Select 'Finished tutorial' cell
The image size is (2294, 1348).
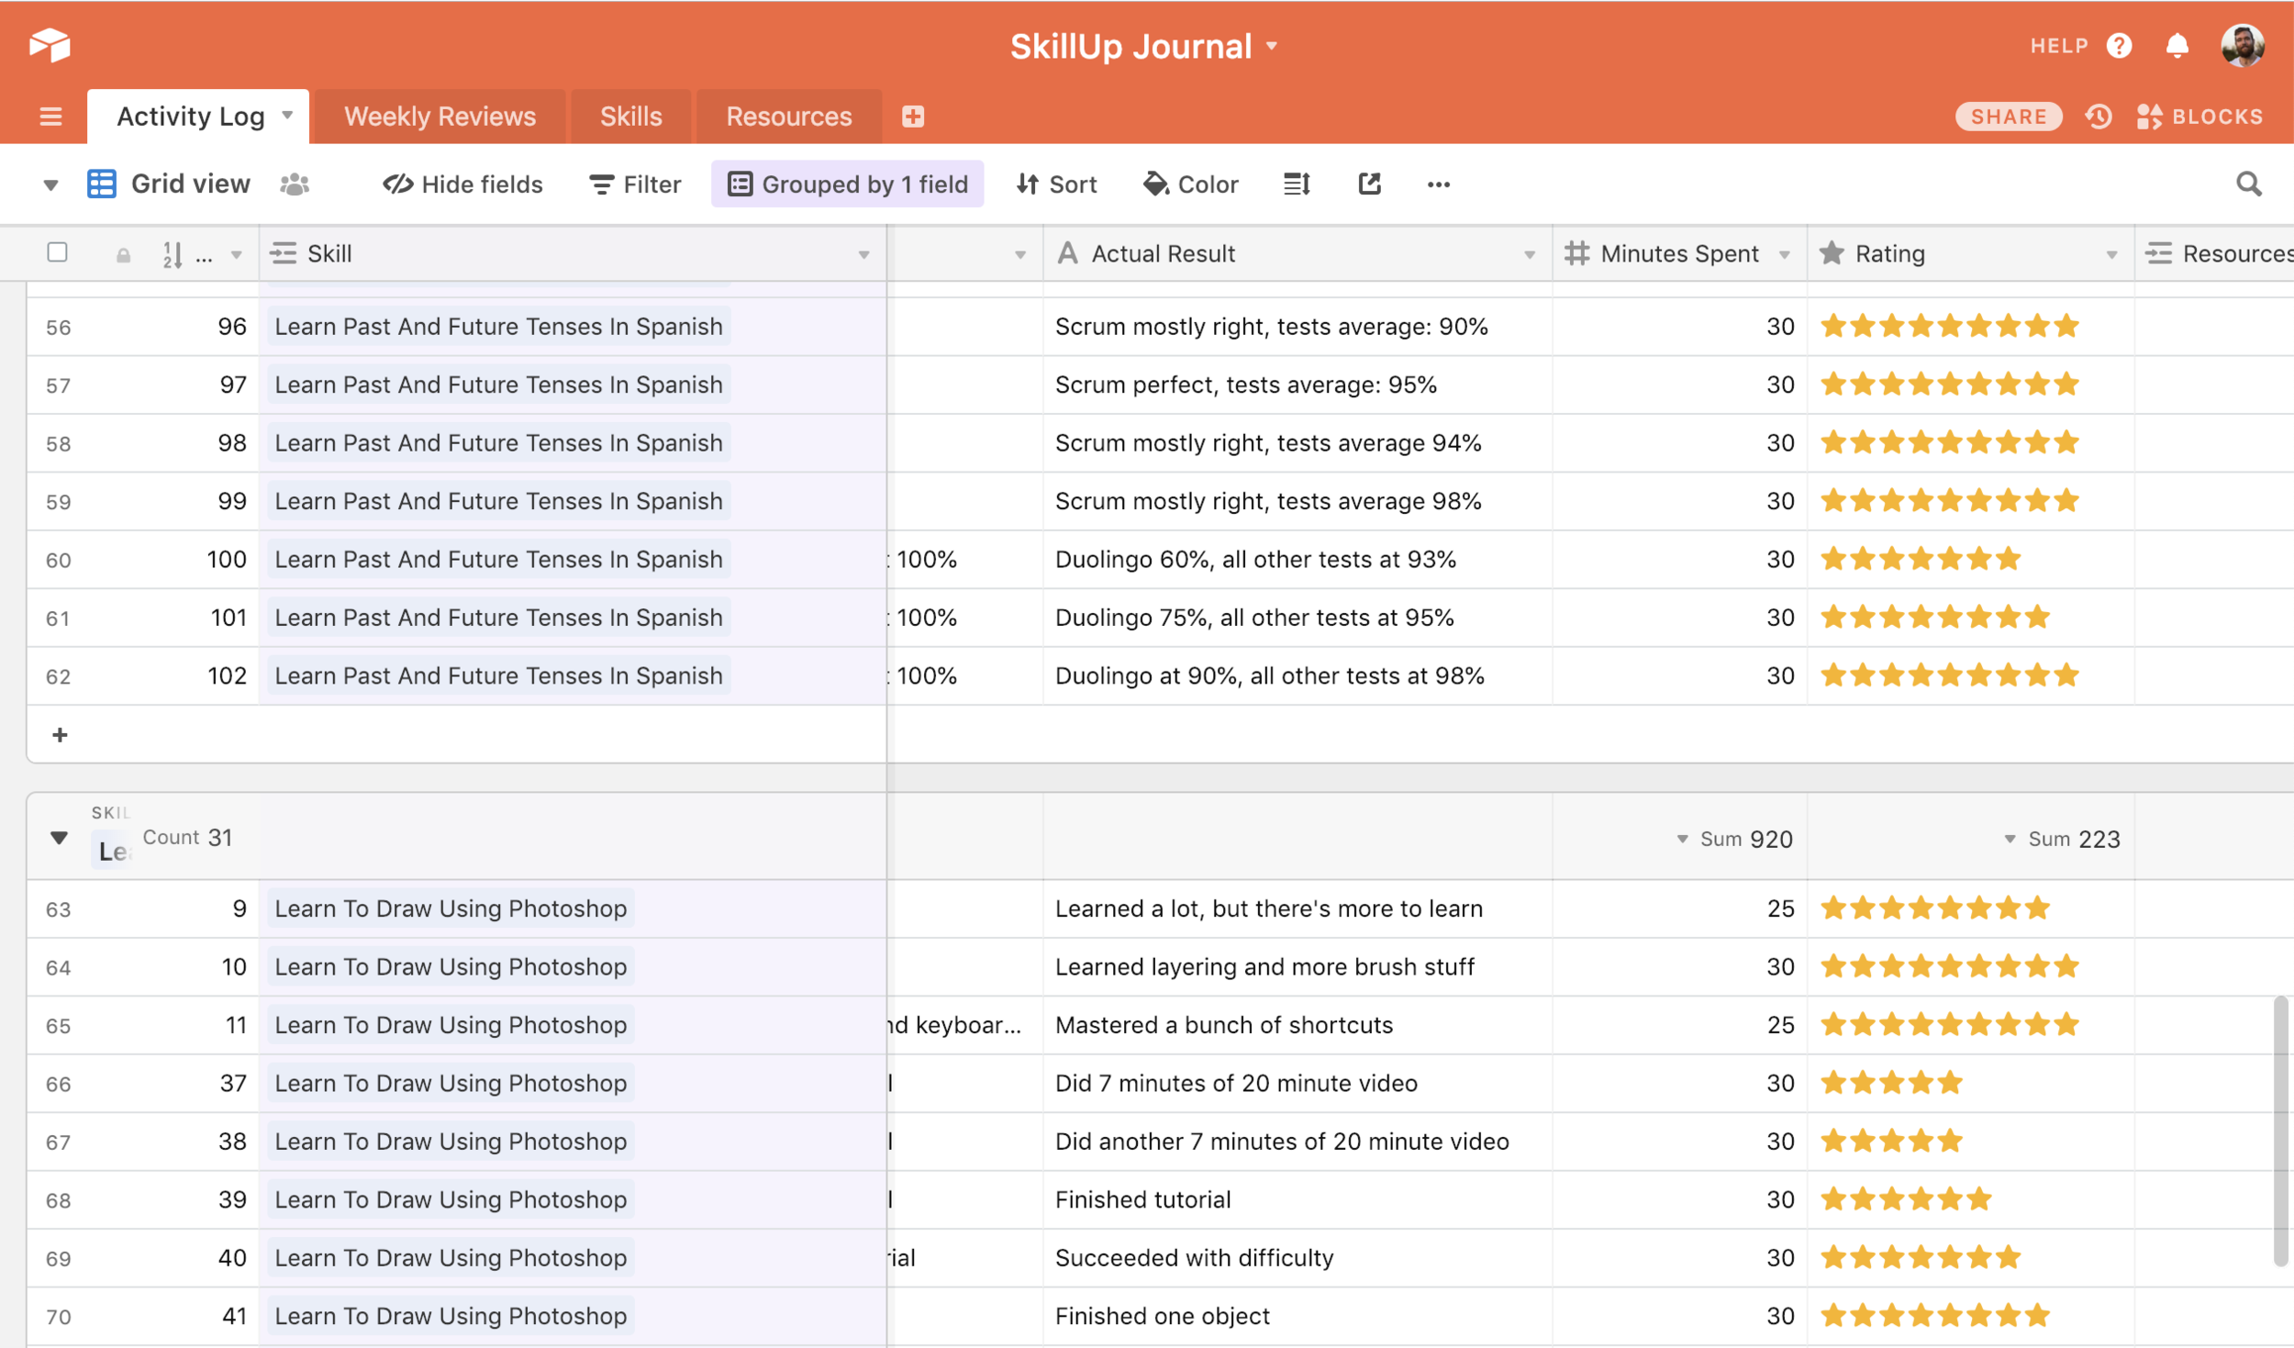coord(1297,1199)
